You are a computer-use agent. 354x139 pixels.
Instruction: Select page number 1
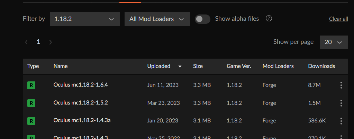[38, 42]
